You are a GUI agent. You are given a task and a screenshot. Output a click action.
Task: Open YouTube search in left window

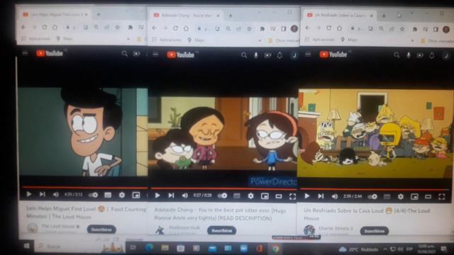pos(125,54)
